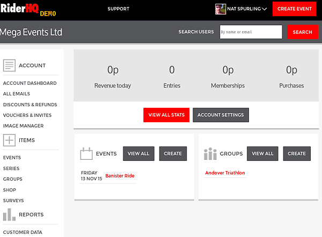Click the Events calendar icon
Viewport: 322px width, 237px height.
click(86, 153)
